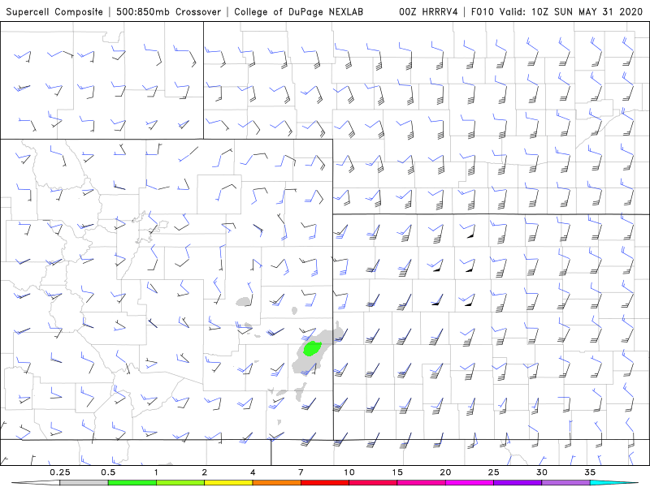Viewport: 650px width, 487px height.
Task: Click the legend value 2
Action: point(205,472)
